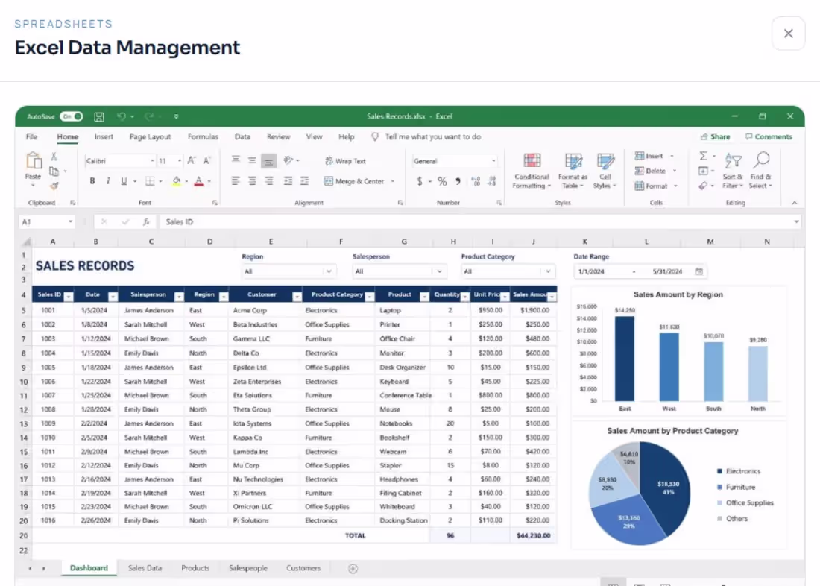Viewport: 820px width, 586px height.
Task: Toggle the AutoSave switch
Action: pyautogui.click(x=71, y=116)
